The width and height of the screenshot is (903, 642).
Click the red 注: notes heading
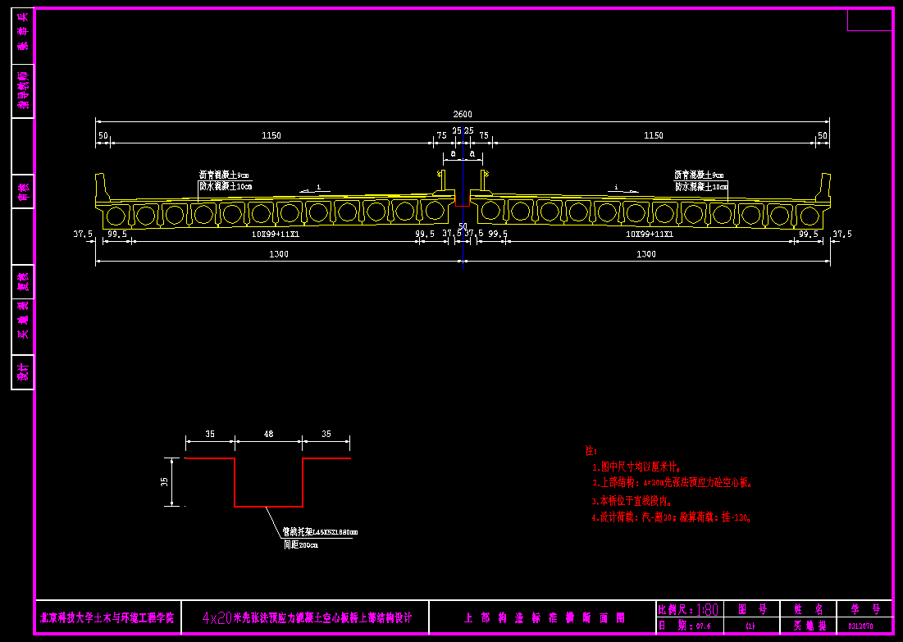coord(591,451)
